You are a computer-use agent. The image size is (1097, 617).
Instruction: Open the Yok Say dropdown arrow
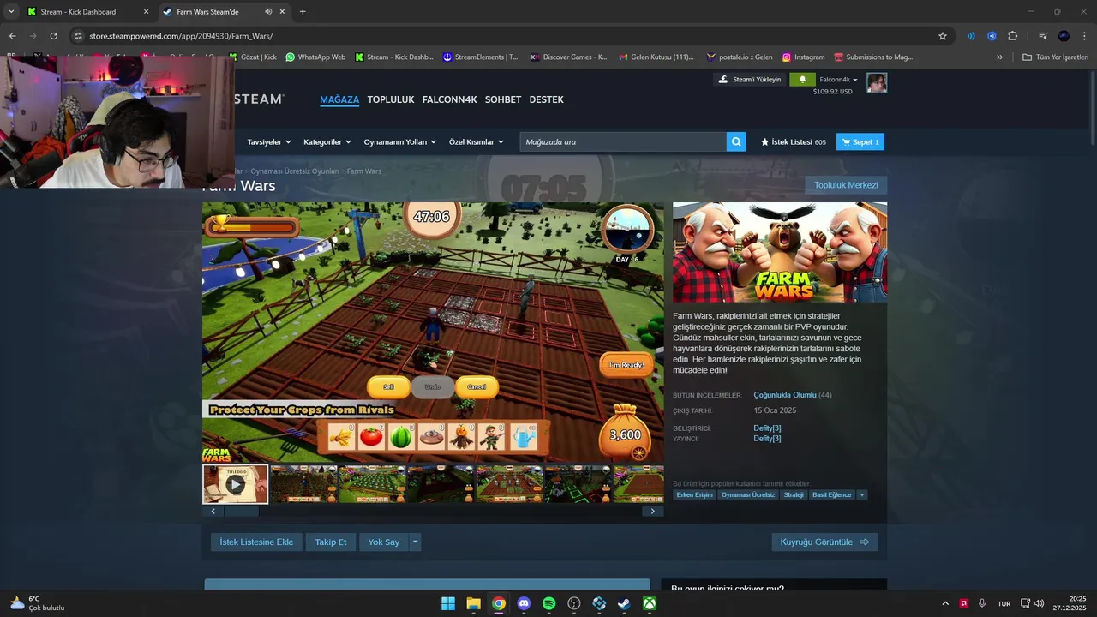click(x=415, y=542)
